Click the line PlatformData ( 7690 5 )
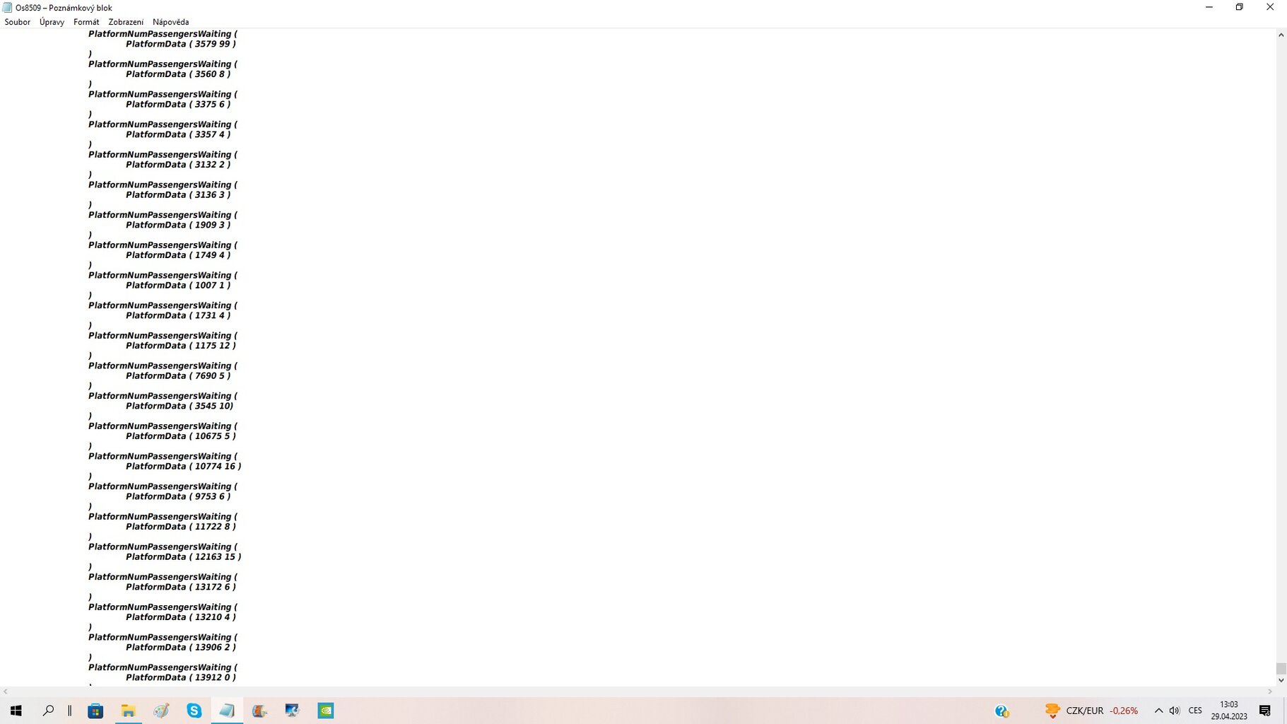 click(178, 376)
